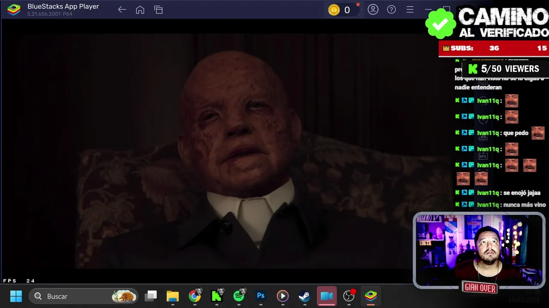
Task: Open File Explorer from taskbar
Action: (x=172, y=296)
